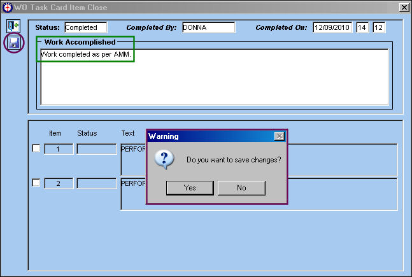Click the empty status field of item 2
The image size is (412, 277).
click(97, 183)
